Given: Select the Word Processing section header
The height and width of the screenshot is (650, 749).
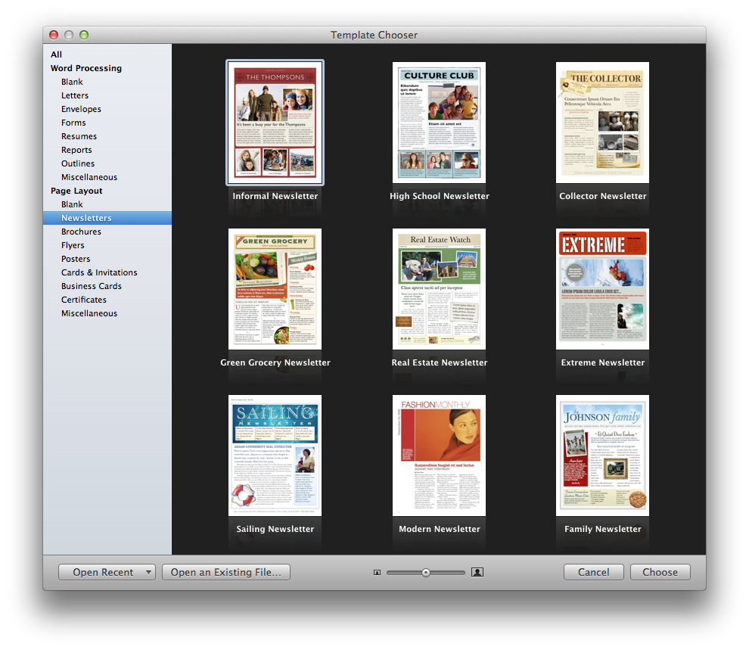Looking at the screenshot, I should coord(85,68).
